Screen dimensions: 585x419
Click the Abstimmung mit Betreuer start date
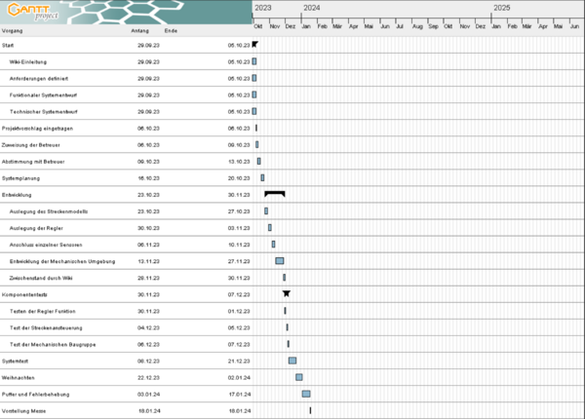tap(147, 161)
